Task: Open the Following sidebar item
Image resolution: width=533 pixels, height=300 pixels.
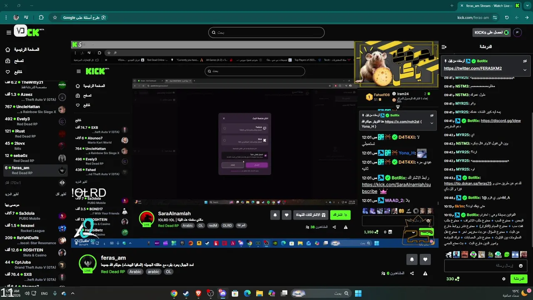Action: (15, 72)
